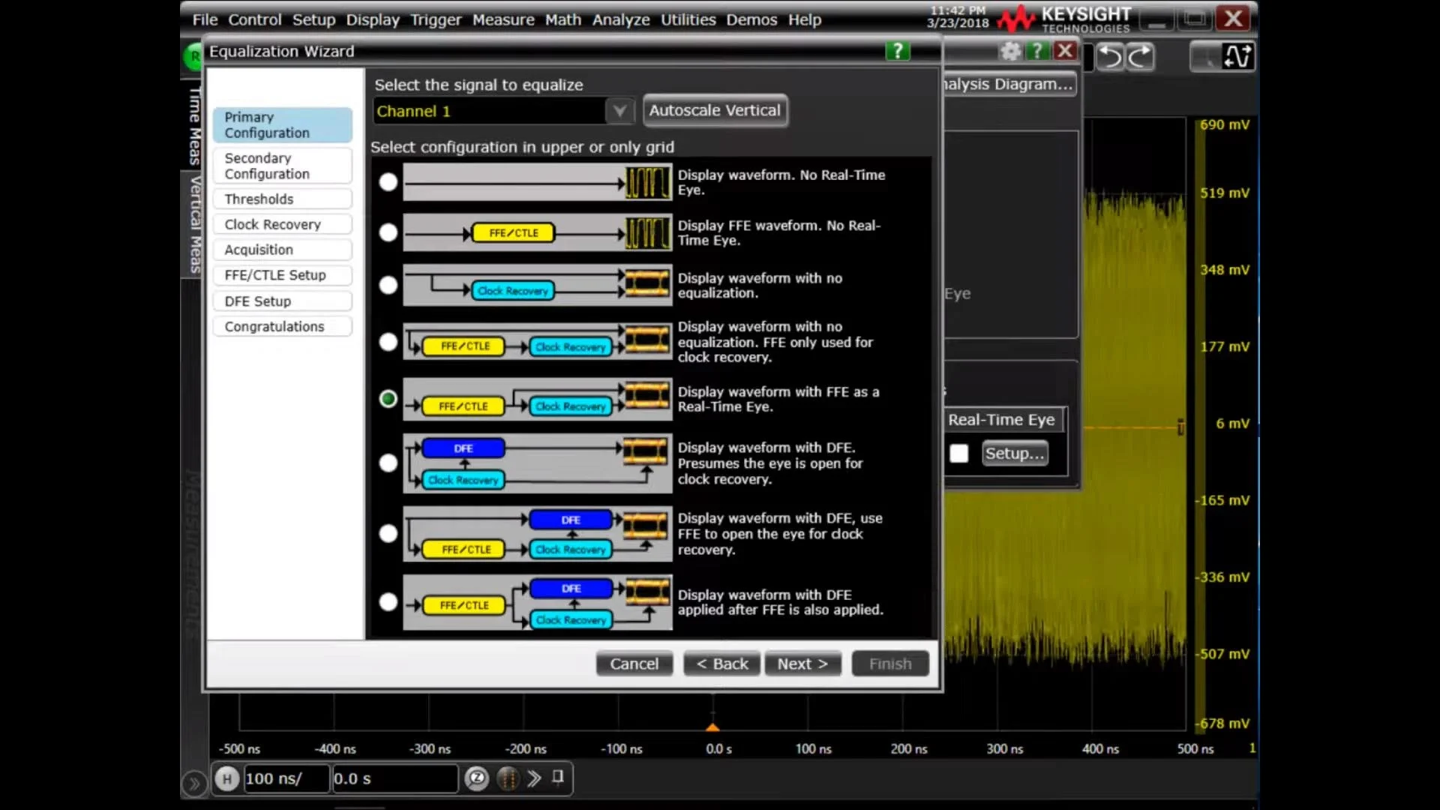The width and height of the screenshot is (1440, 810).
Task: Open the Setup menu
Action: pyautogui.click(x=313, y=20)
